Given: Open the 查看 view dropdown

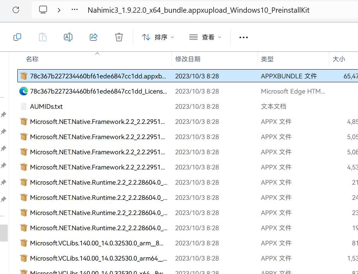Looking at the screenshot, I should tap(205, 37).
